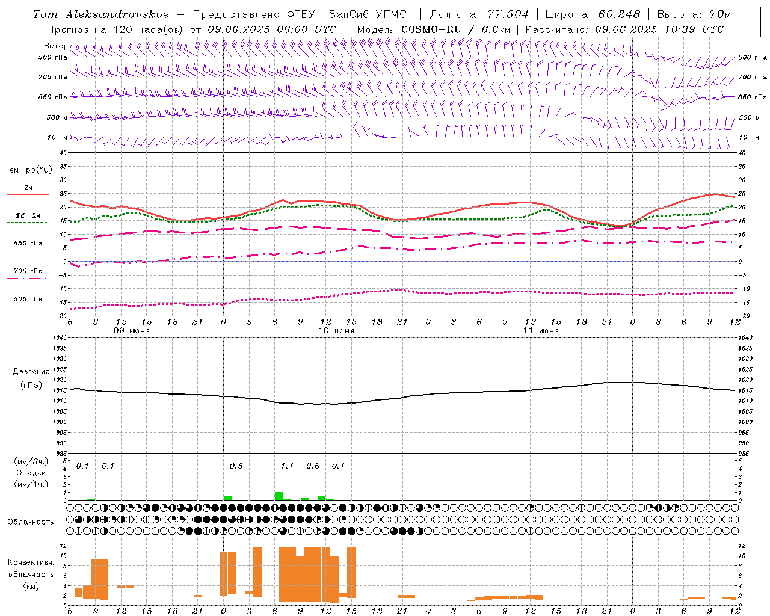Click the tallest green precipitation bar
The image size is (770, 616).
pyautogui.click(x=279, y=496)
